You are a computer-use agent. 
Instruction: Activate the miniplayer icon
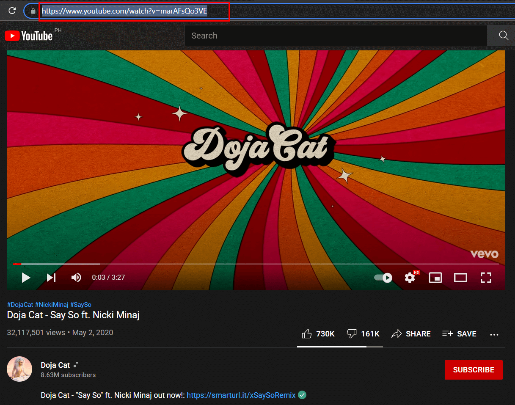(435, 278)
